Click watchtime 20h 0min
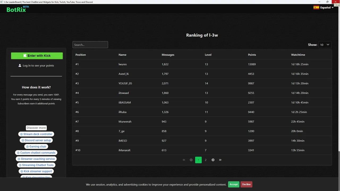Viewport: 340px width, 191px height. (x=297, y=131)
